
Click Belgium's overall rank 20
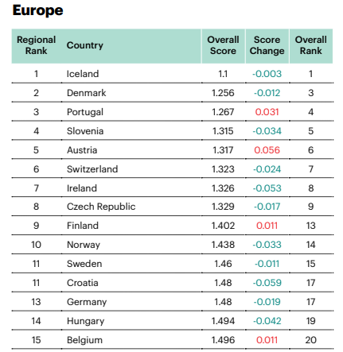(x=311, y=340)
